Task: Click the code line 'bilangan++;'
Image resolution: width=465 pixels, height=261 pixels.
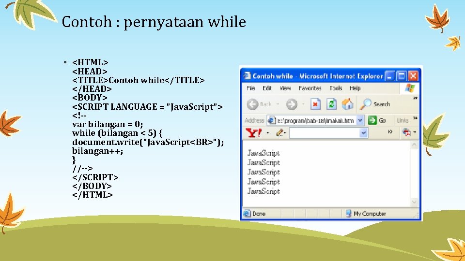Action: pos(97,151)
